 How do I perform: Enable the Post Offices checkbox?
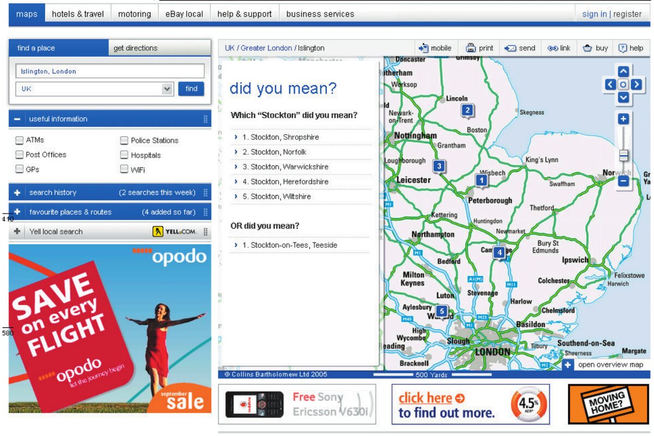coord(20,155)
